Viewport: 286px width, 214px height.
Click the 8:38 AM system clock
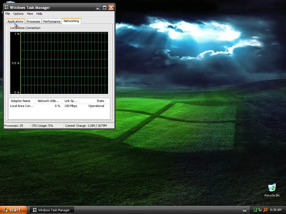[x=276, y=210]
